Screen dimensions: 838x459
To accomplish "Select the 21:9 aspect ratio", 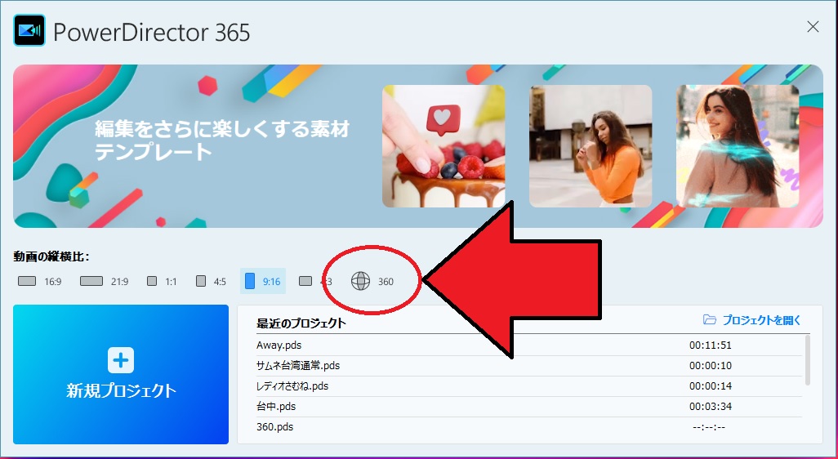I will click(105, 281).
